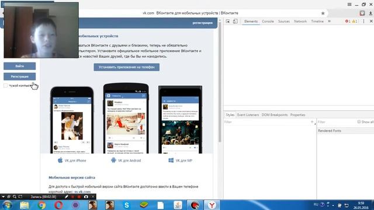
Task: Click the Windows Phone mockup image
Action: pos(181,120)
